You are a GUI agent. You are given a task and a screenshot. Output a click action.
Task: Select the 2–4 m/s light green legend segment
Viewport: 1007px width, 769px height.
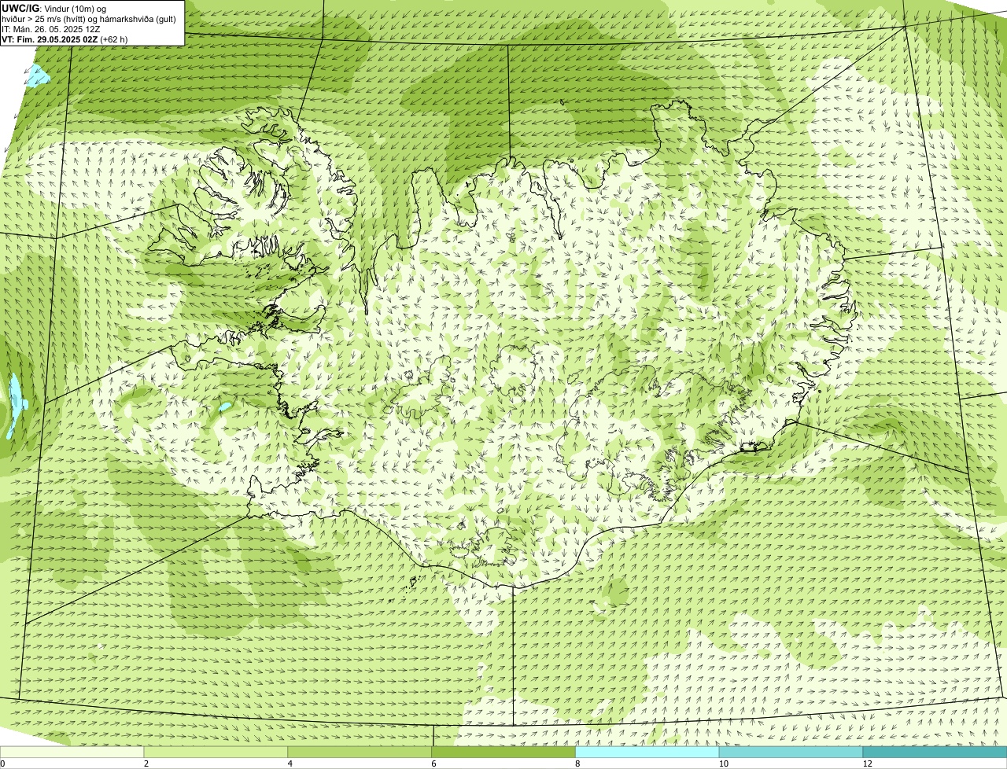pyautogui.click(x=216, y=752)
